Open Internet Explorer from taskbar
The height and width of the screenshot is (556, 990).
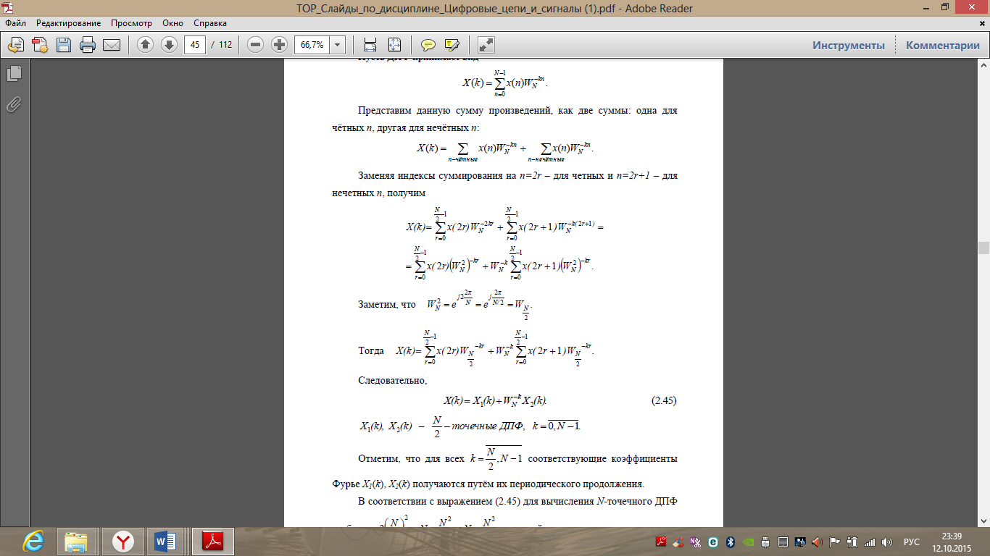[x=32, y=542]
